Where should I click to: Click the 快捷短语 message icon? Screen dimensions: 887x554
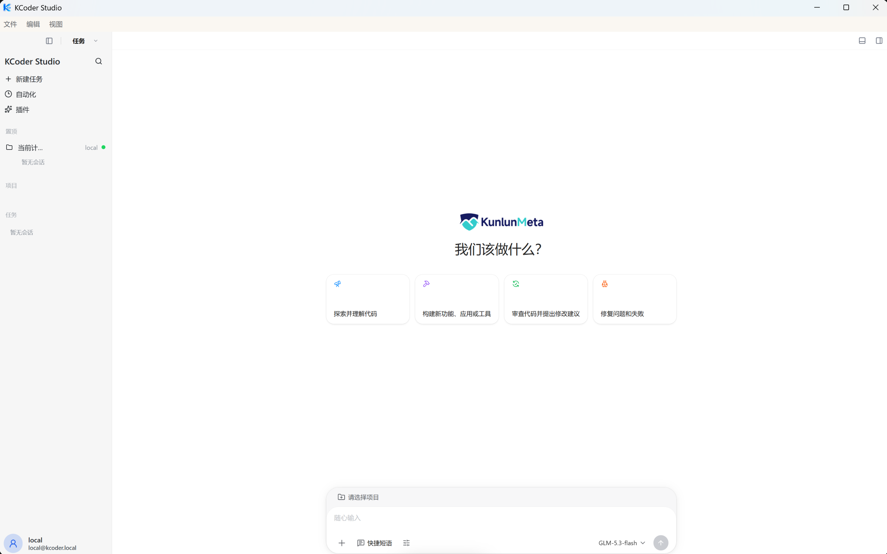[x=361, y=543]
